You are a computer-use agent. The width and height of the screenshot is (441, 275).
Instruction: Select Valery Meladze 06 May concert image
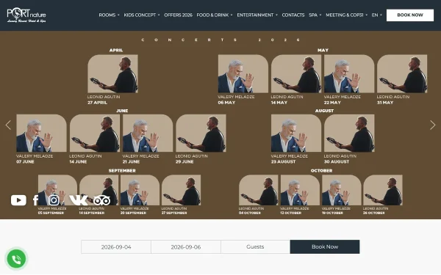tap(243, 74)
